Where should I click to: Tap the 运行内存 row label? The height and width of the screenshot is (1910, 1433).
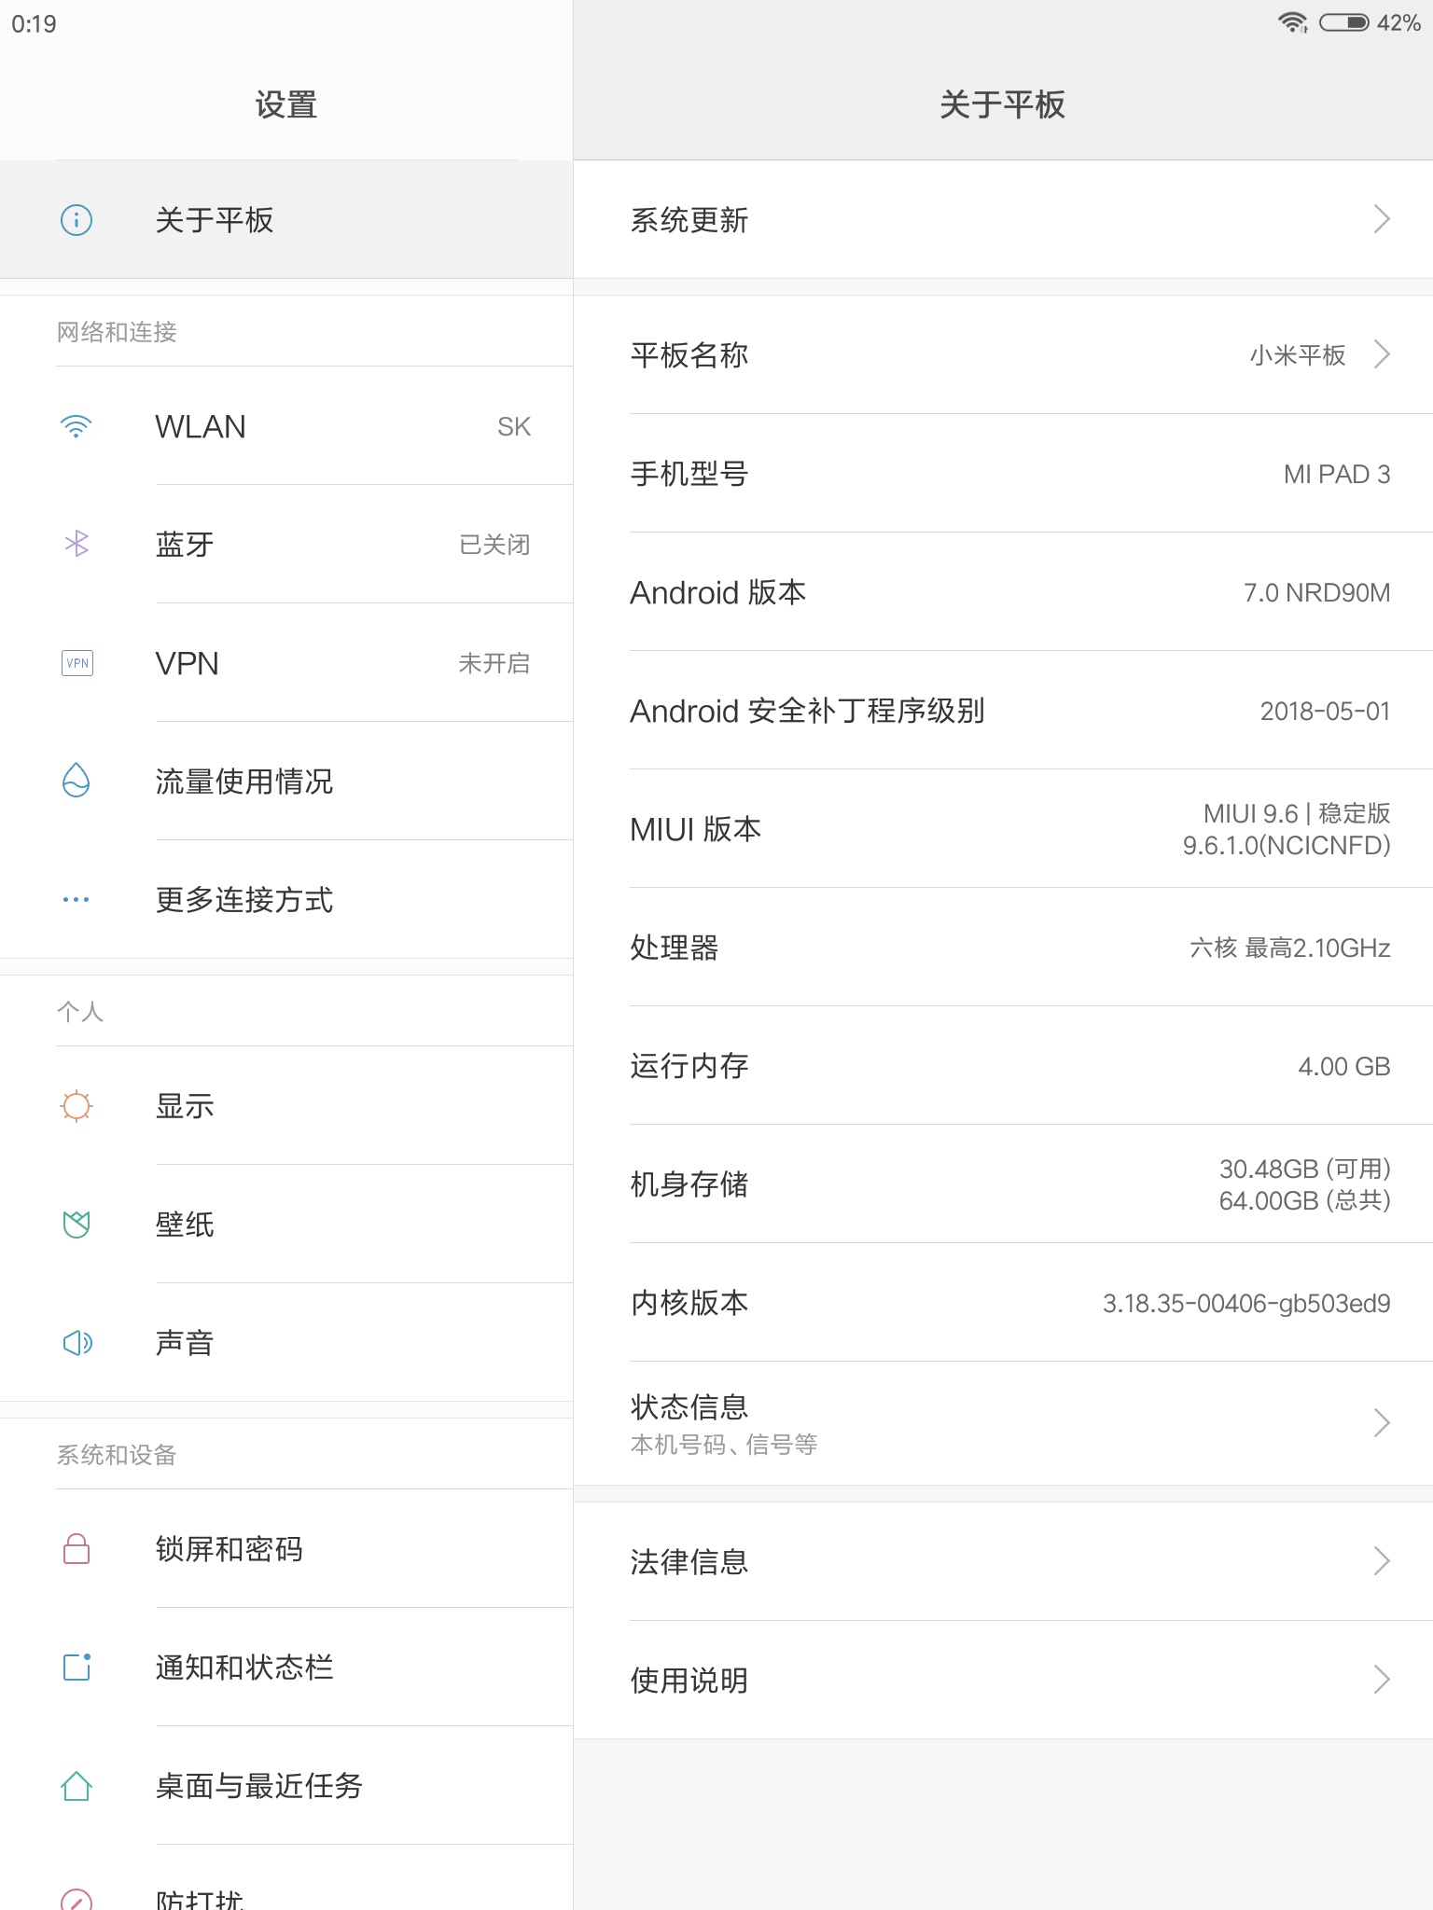point(689,1066)
